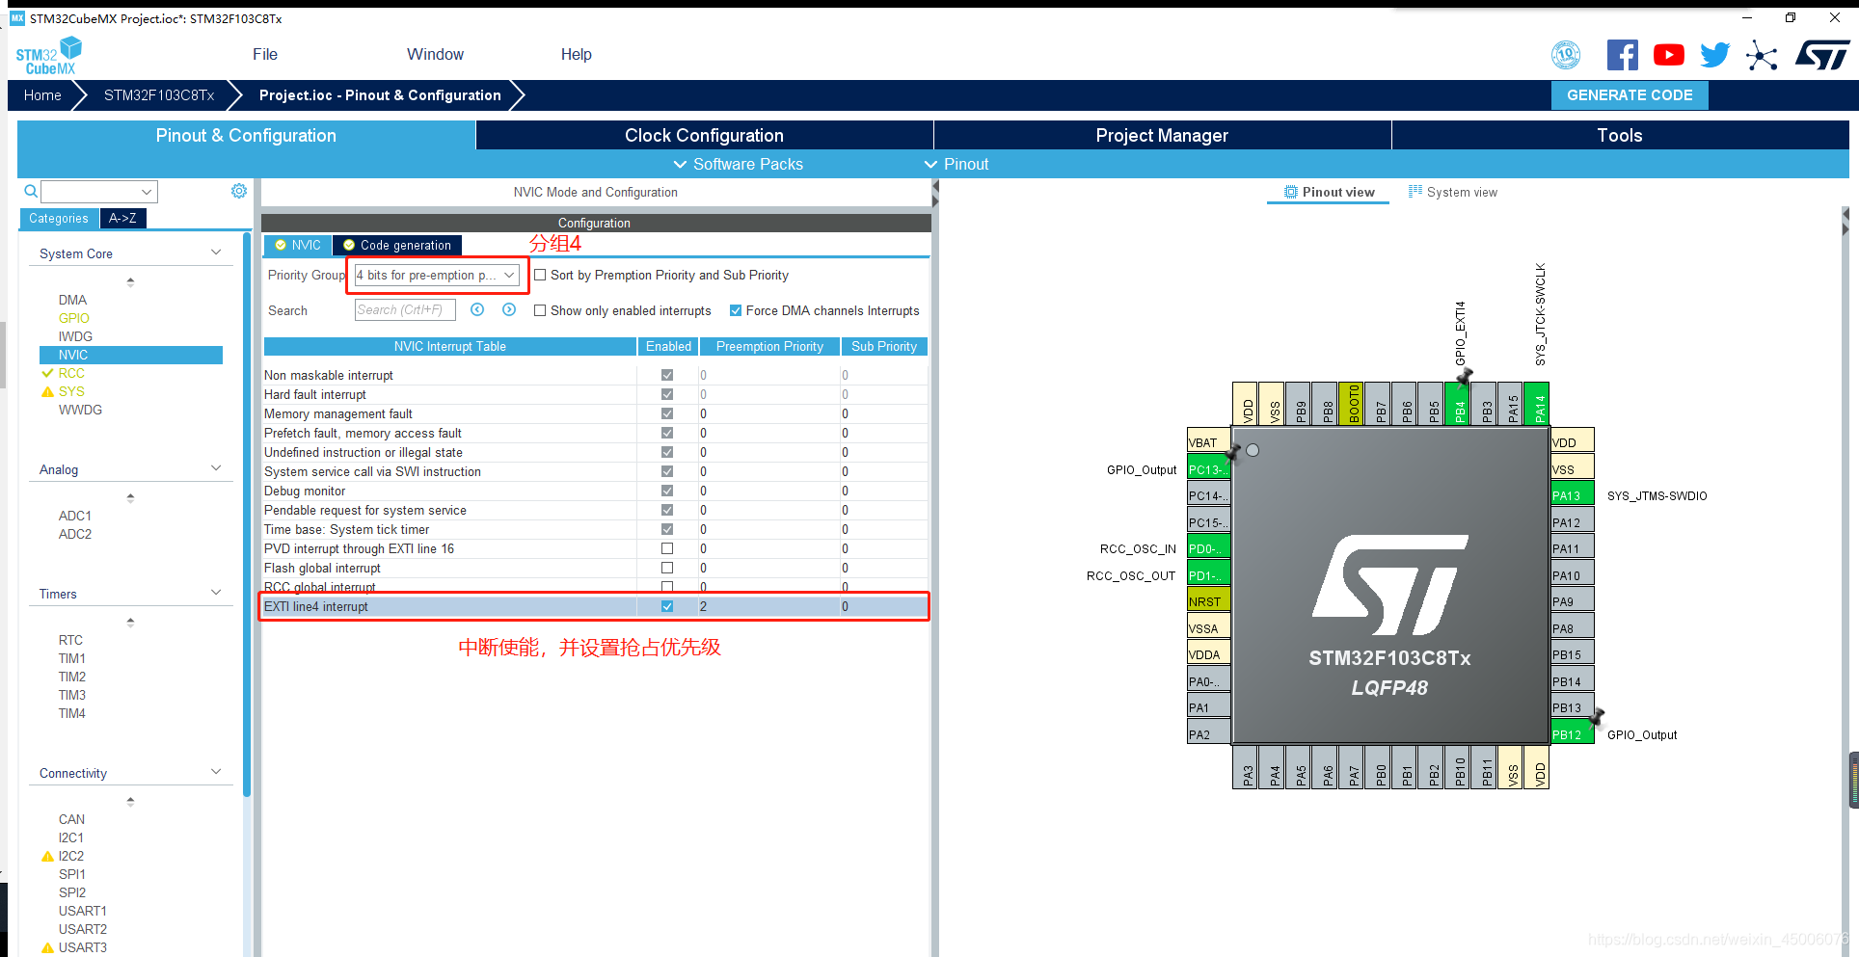
Task: Click GENERATE CODE button
Action: coord(1630,95)
